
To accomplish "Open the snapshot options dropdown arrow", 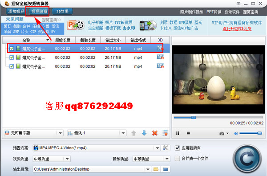I will click(x=227, y=133).
